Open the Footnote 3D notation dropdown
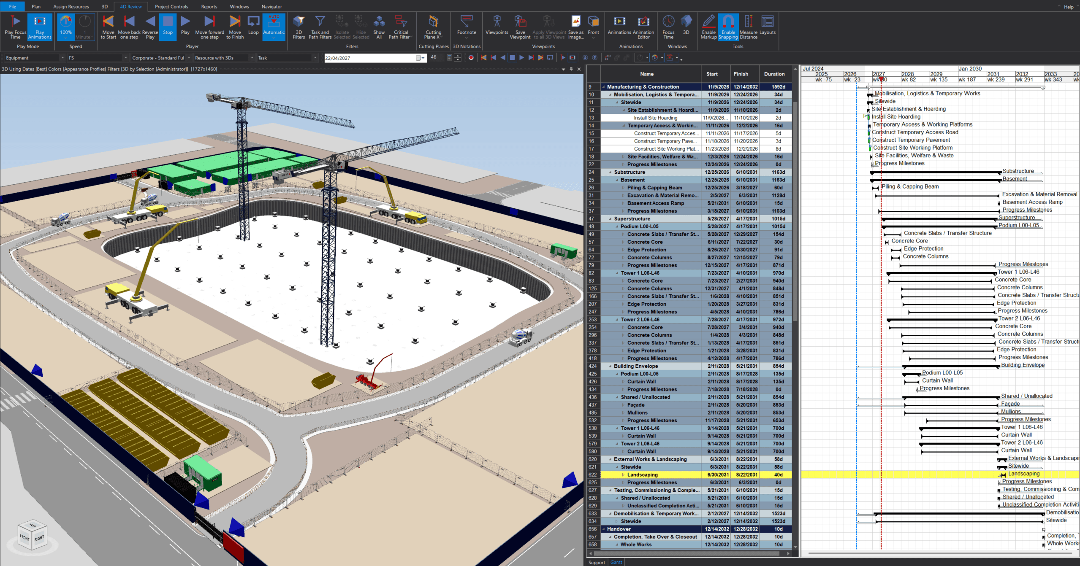This screenshot has width=1080, height=566. tap(467, 27)
